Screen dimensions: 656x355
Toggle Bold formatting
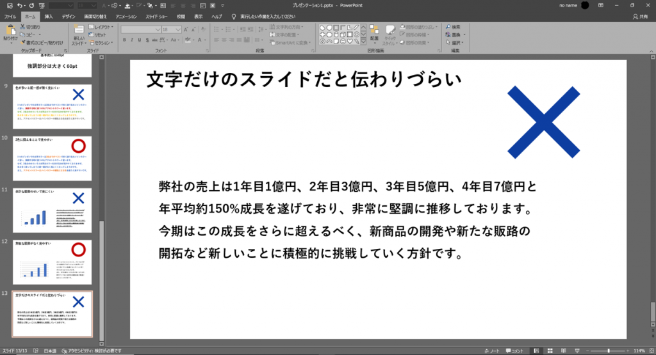(124, 40)
